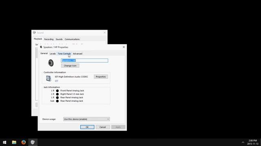The width and height of the screenshot is (261, 146).
Task: Click the 'Right Panel 3.5 mm Jack' label
Action: click(x=72, y=94)
